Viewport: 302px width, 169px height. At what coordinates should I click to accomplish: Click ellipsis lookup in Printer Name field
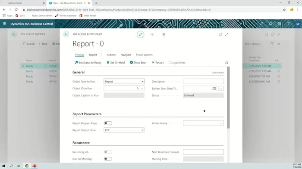pos(221,123)
